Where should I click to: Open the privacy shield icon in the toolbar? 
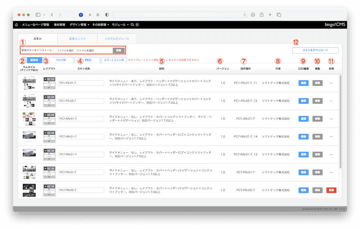click(x=107, y=15)
